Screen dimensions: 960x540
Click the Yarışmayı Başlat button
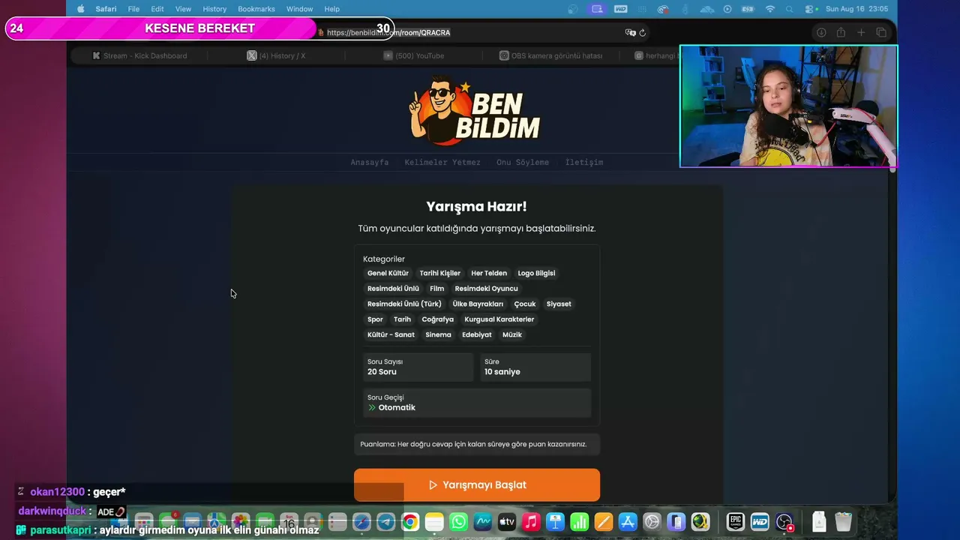(477, 485)
